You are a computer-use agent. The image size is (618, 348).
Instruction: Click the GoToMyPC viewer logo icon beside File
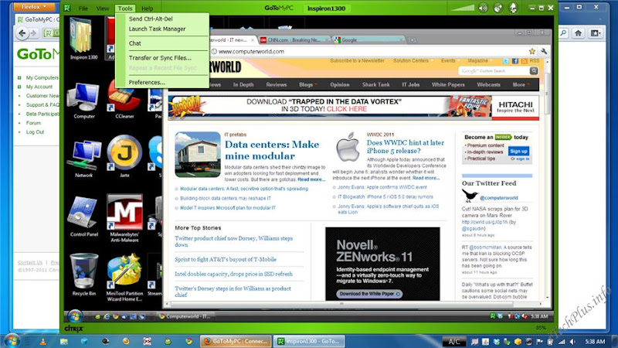[x=67, y=8]
